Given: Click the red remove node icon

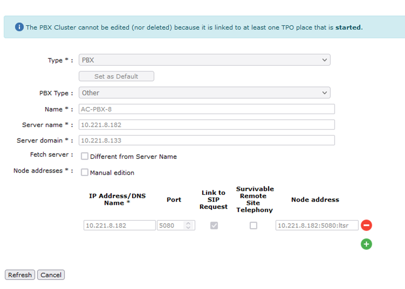Looking at the screenshot, I should pyautogui.click(x=366, y=225).
